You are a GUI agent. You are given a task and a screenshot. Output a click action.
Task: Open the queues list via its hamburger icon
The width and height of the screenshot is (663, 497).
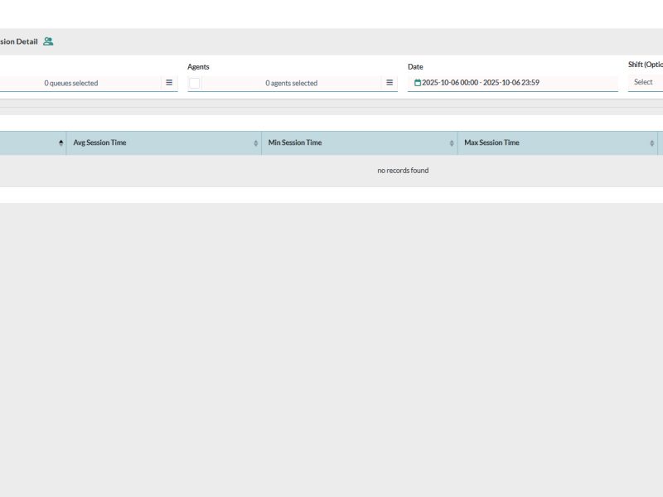[x=169, y=82]
